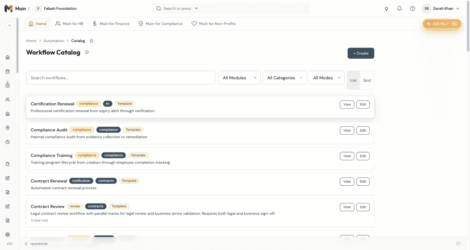Star the Workflow Catalog title as favorite

tap(87, 52)
